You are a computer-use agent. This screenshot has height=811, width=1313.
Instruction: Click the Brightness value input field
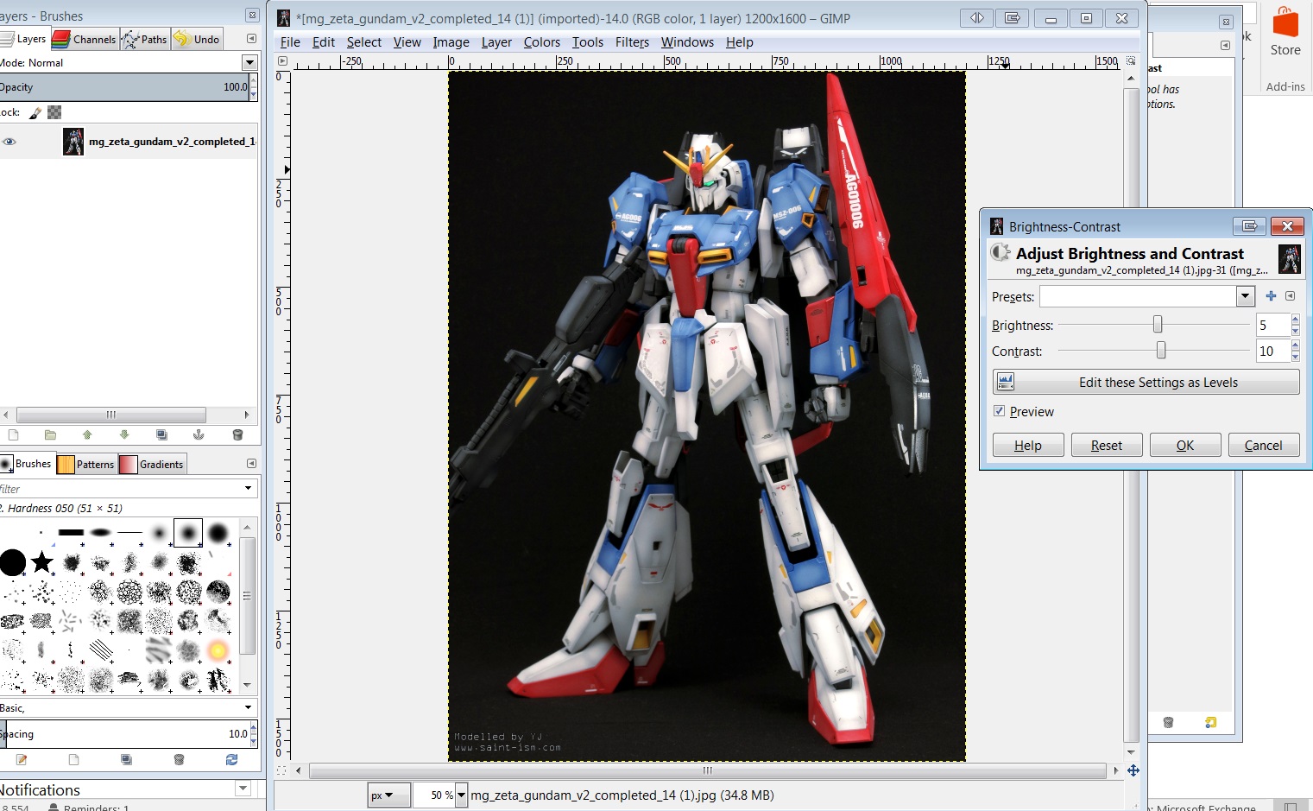point(1272,325)
